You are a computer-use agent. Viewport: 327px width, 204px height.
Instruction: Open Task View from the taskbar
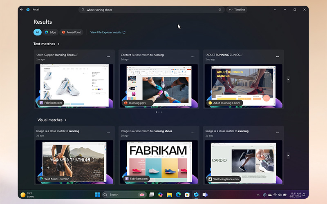[x=152, y=195]
